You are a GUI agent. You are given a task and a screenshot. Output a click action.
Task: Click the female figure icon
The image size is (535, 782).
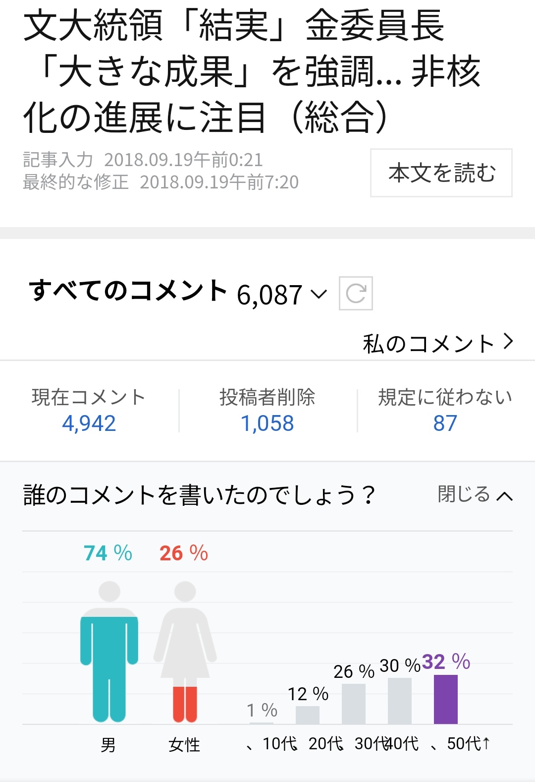click(x=185, y=652)
